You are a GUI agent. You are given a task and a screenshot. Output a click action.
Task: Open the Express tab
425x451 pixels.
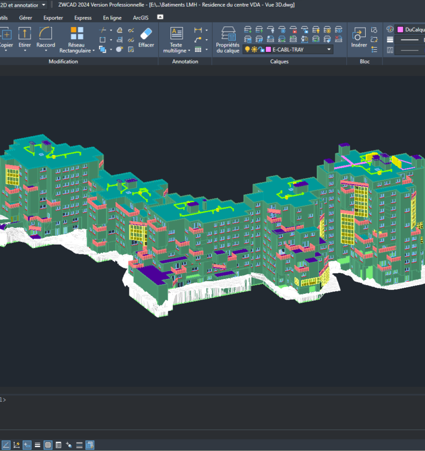point(83,18)
